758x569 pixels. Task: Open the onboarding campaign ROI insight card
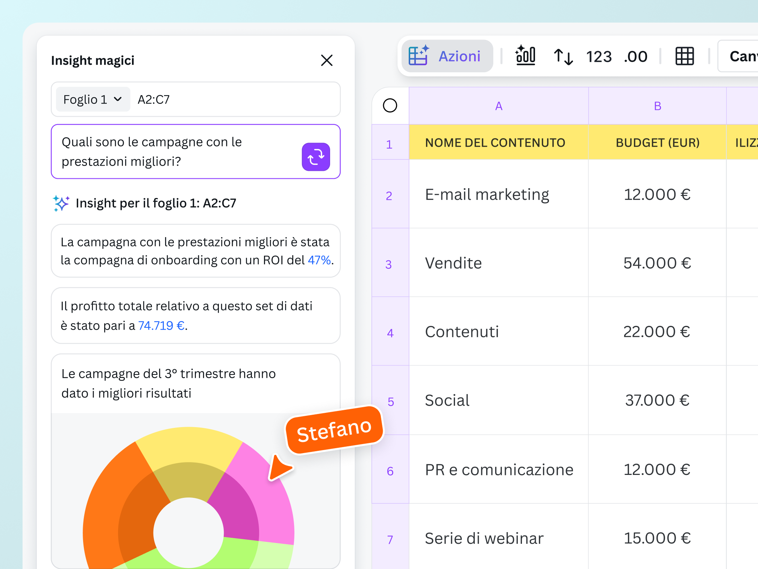196,251
